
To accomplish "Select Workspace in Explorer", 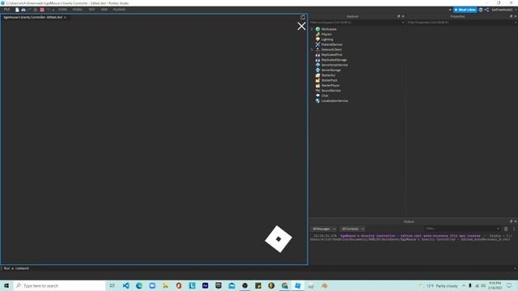I will click(x=329, y=29).
